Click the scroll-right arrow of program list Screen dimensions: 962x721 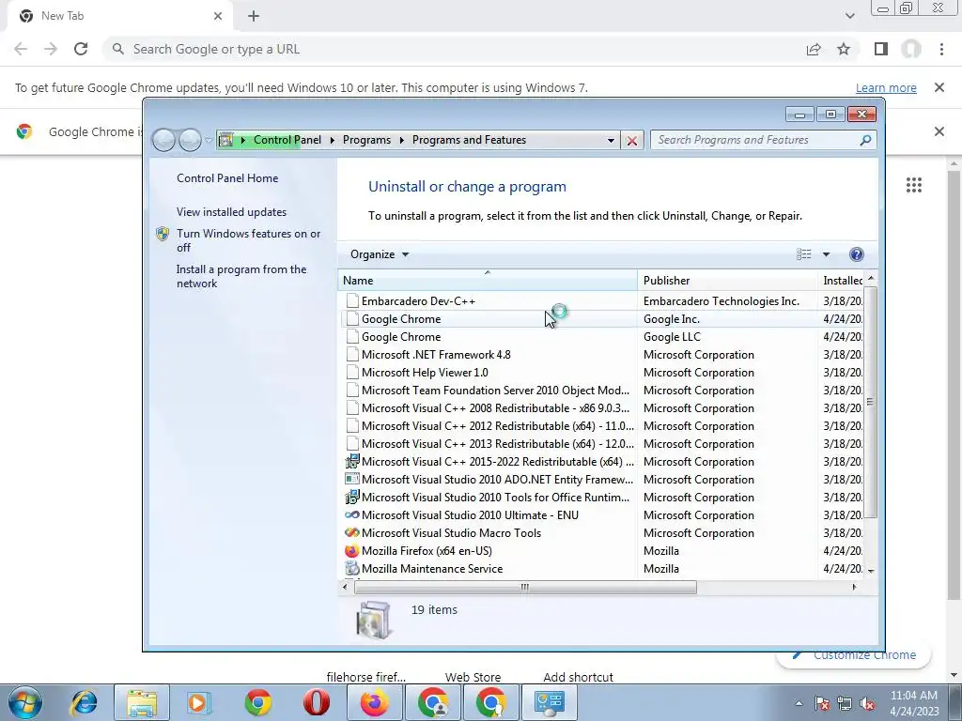854,588
